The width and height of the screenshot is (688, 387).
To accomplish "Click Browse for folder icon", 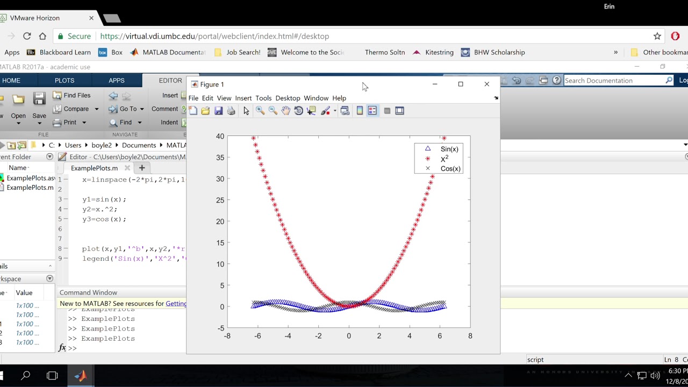I will pos(21,145).
